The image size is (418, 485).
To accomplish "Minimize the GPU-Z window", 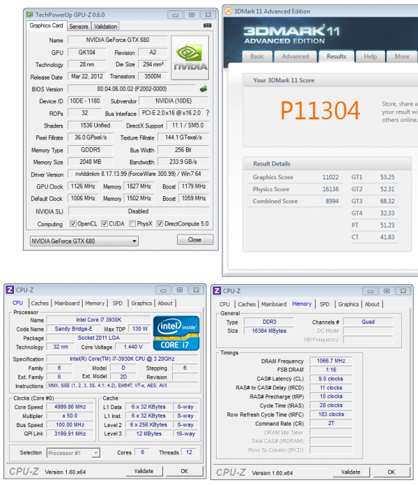I will 175,15.
